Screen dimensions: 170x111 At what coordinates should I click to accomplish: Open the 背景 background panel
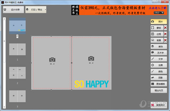click(157, 40)
